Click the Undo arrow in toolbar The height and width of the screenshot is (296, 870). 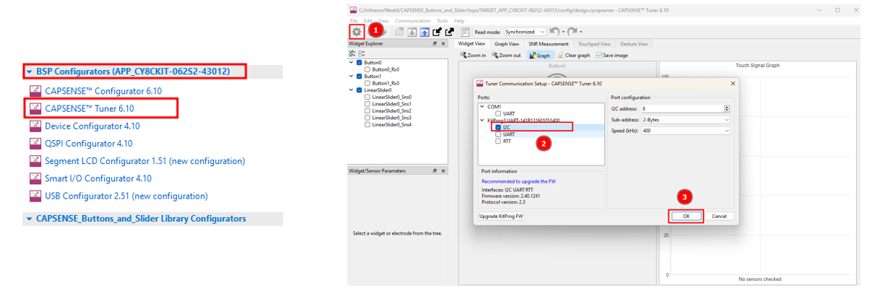coord(554,32)
